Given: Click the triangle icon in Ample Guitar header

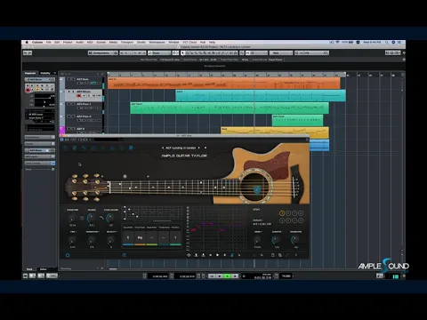Looking at the screenshot, I should 112,148.
